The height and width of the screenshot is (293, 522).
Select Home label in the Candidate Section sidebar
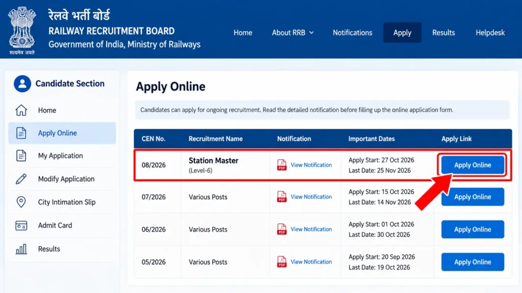click(x=47, y=110)
